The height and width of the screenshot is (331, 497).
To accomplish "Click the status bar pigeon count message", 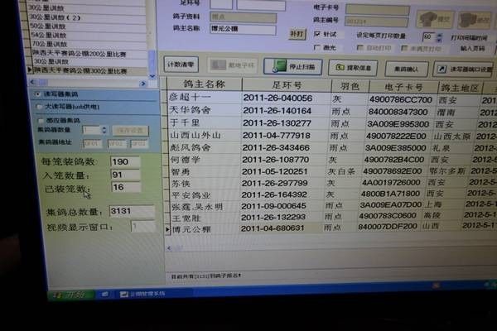I will (205, 276).
